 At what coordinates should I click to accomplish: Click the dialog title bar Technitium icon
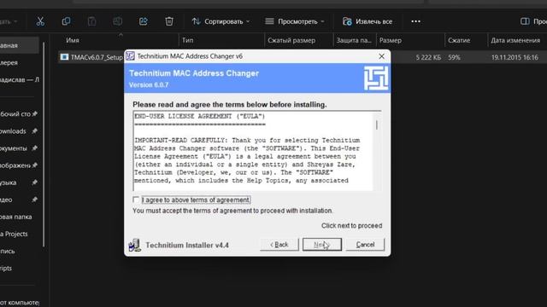click(x=131, y=56)
